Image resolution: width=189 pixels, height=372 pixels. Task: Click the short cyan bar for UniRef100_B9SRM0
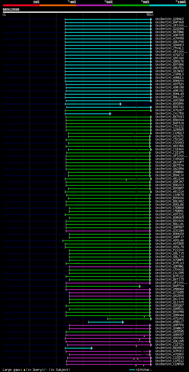tap(93, 104)
